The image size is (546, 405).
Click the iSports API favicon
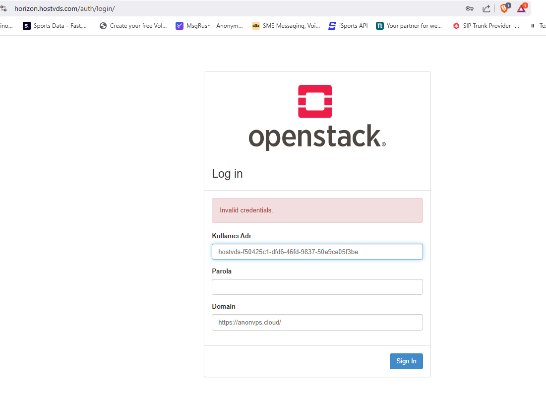pos(332,26)
